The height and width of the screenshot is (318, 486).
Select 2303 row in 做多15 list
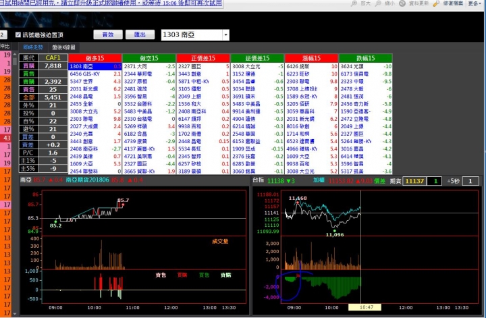(x=95, y=119)
